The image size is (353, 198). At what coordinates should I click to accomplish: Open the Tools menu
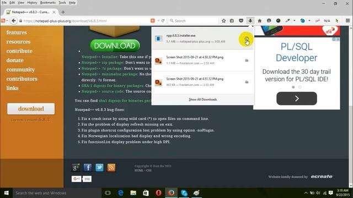pos(62,3)
